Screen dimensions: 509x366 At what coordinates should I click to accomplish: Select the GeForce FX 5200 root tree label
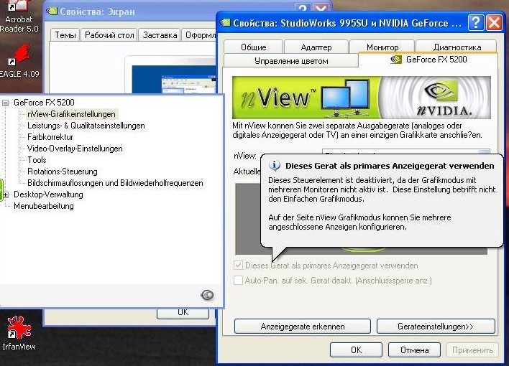pos(44,103)
